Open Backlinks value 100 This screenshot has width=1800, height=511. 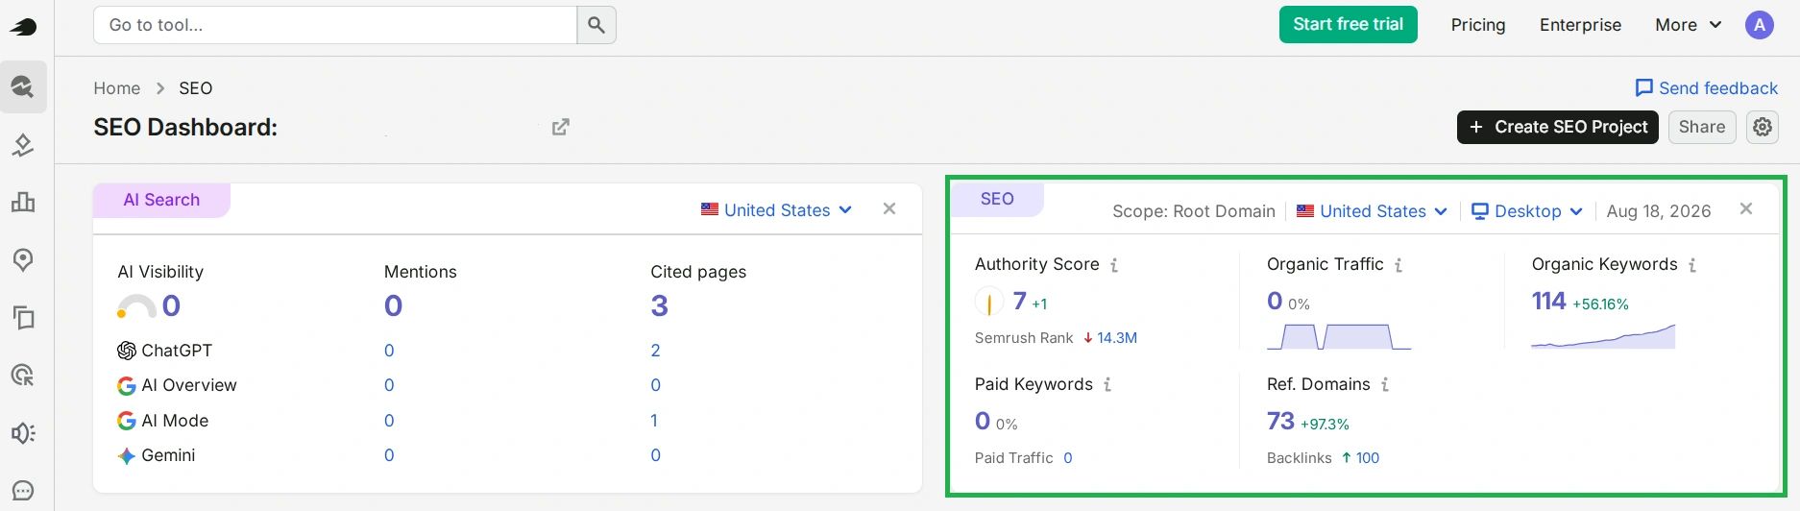click(1368, 458)
